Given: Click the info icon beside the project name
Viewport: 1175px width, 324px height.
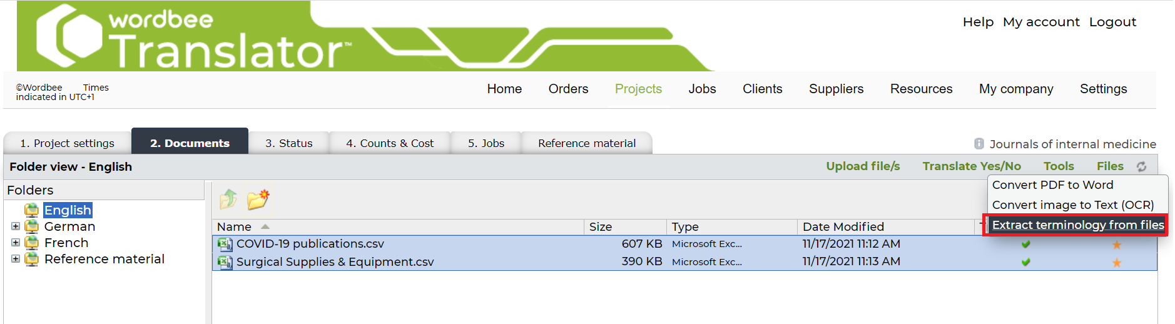Looking at the screenshot, I should click(x=979, y=144).
